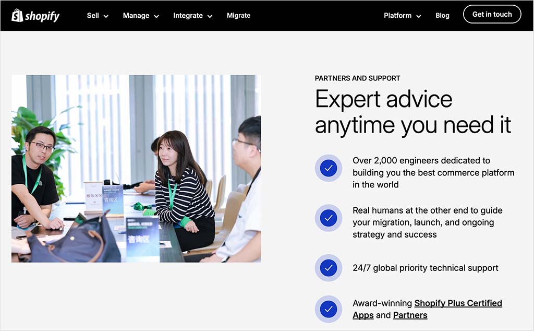Expand the Integrate dropdown chevron

210,16
